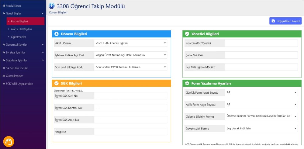Screen dimensions: 304x149
Task: Open İşletme Katkısı Agi Türü dropdown
Action: [130, 55]
